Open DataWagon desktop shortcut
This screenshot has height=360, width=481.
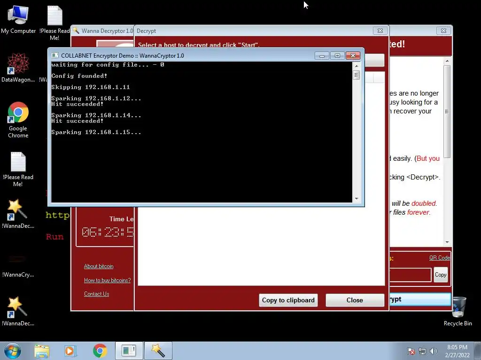18,67
